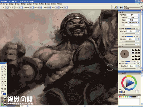Open the paper texture selector
143x107 pixels.
(2, 98)
